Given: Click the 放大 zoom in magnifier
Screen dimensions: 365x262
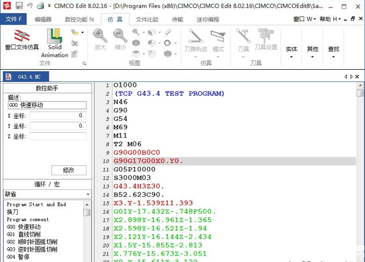Looking at the screenshot, I should (100, 40).
